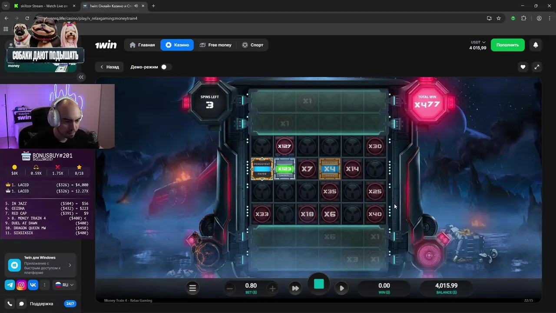Click the X18 slot symbol
Image resolution: width=556 pixels, height=313 pixels.
pyautogui.click(x=307, y=214)
